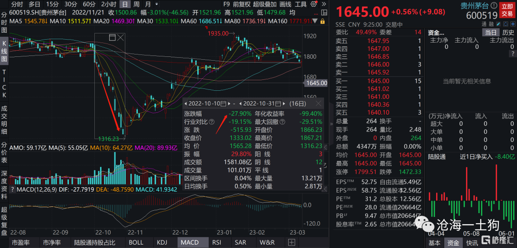
Task: Open the 超级复盘 sidebar view
Action: [x=4, y=221]
